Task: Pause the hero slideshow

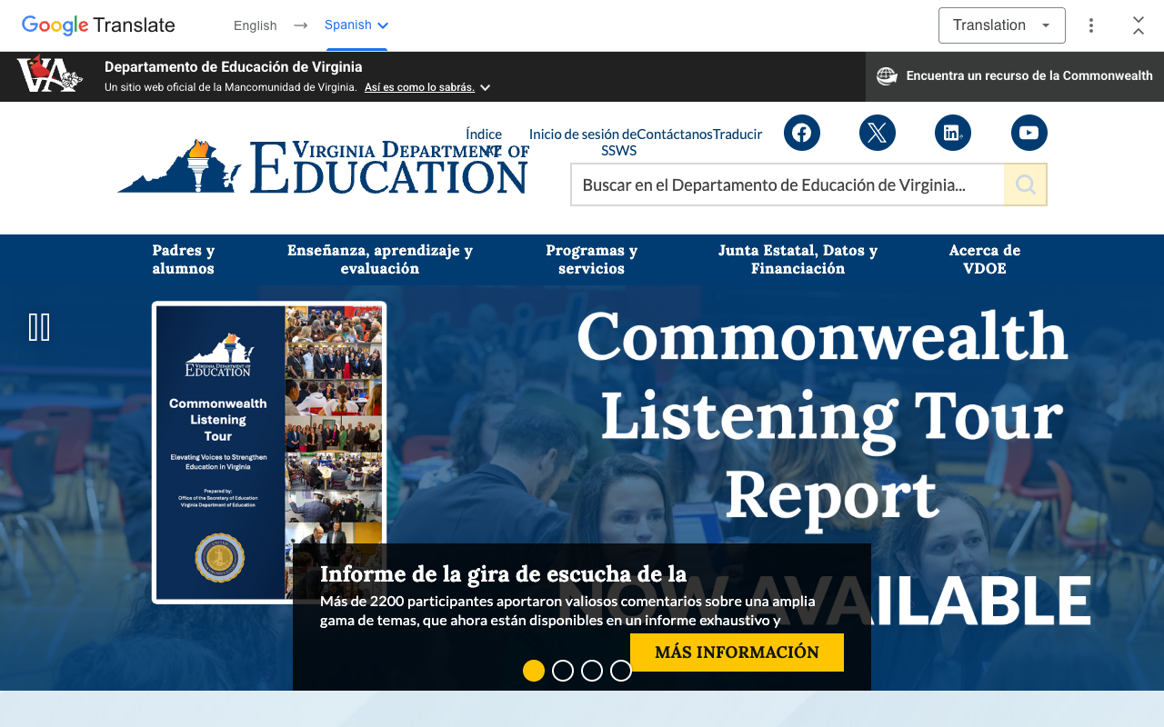Action: 39,327
